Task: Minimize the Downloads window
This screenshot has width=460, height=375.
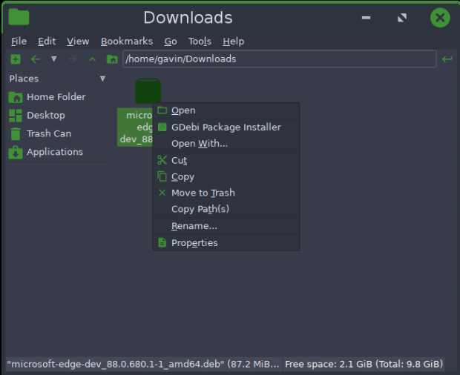Action: pos(366,18)
